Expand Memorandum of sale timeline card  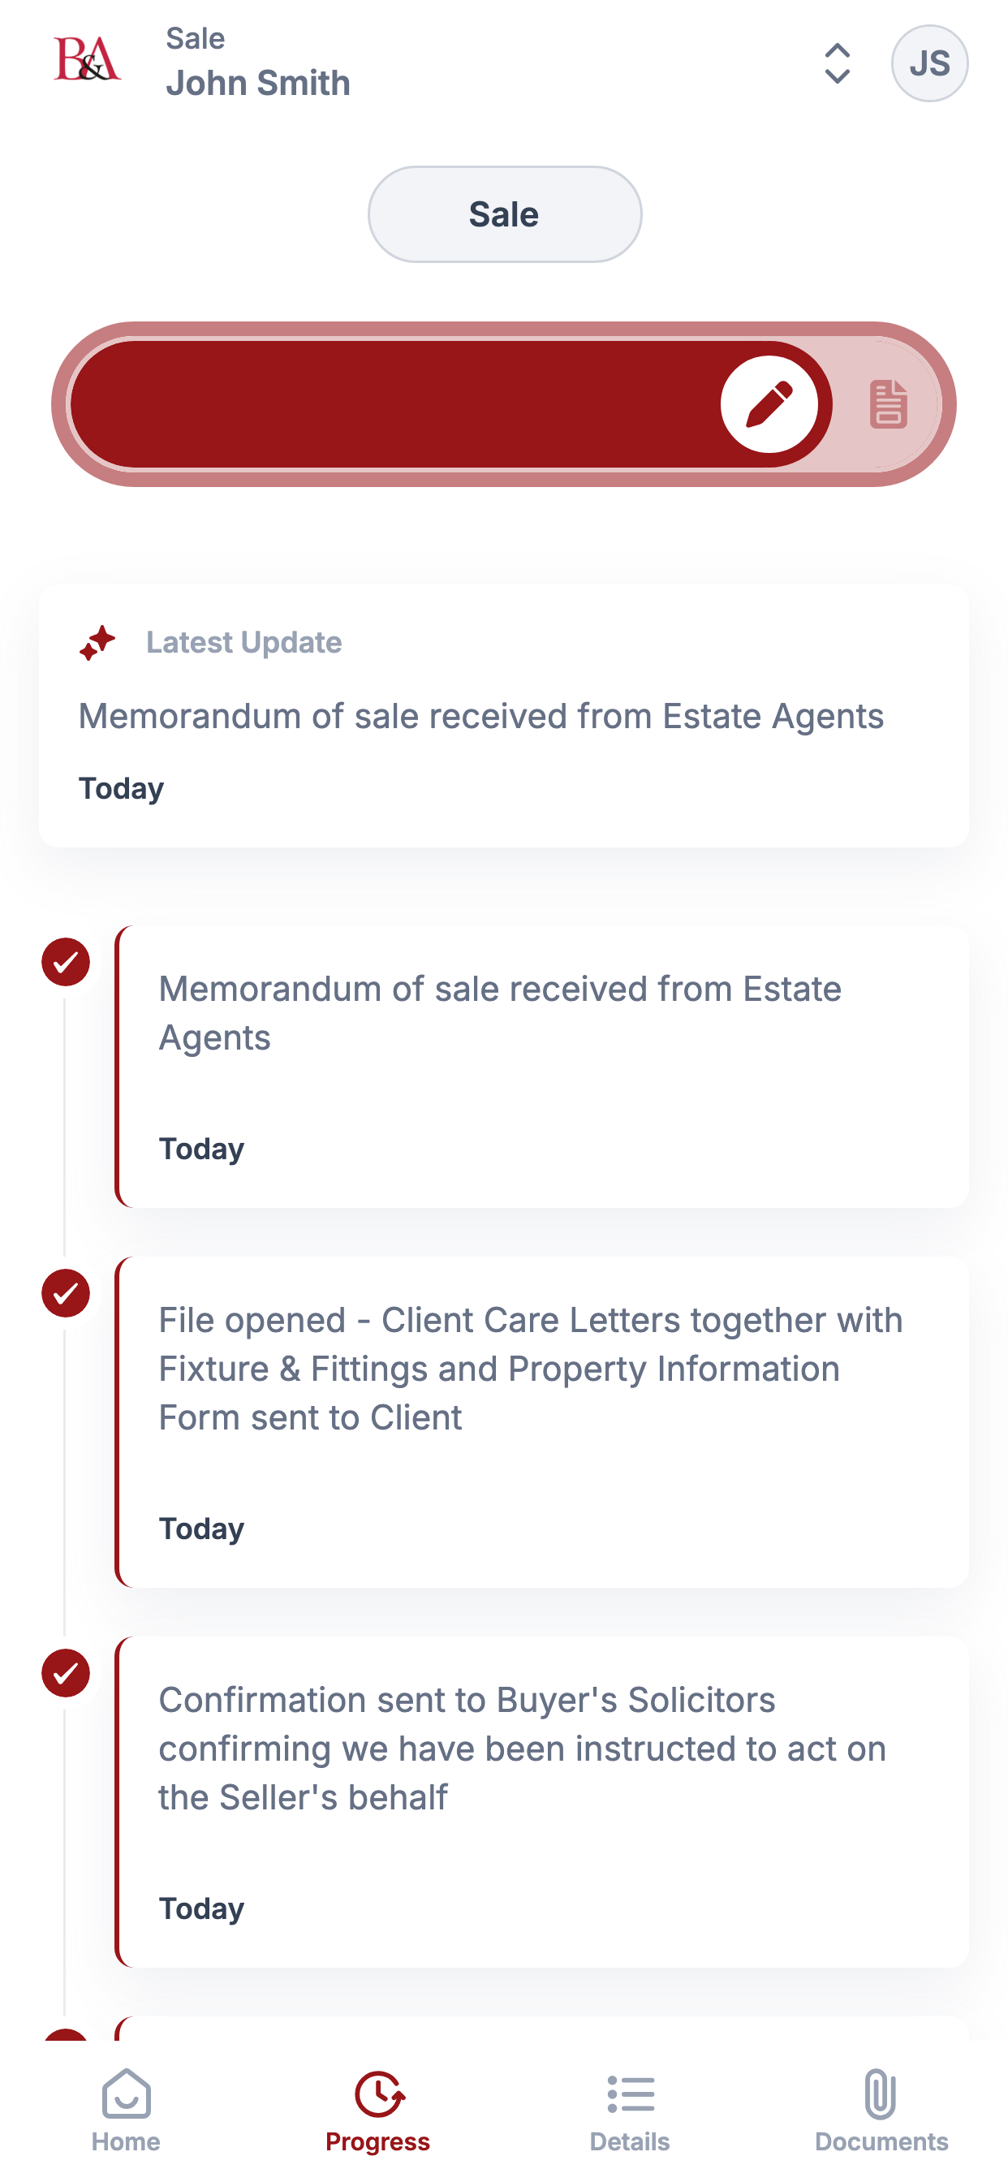point(542,1067)
